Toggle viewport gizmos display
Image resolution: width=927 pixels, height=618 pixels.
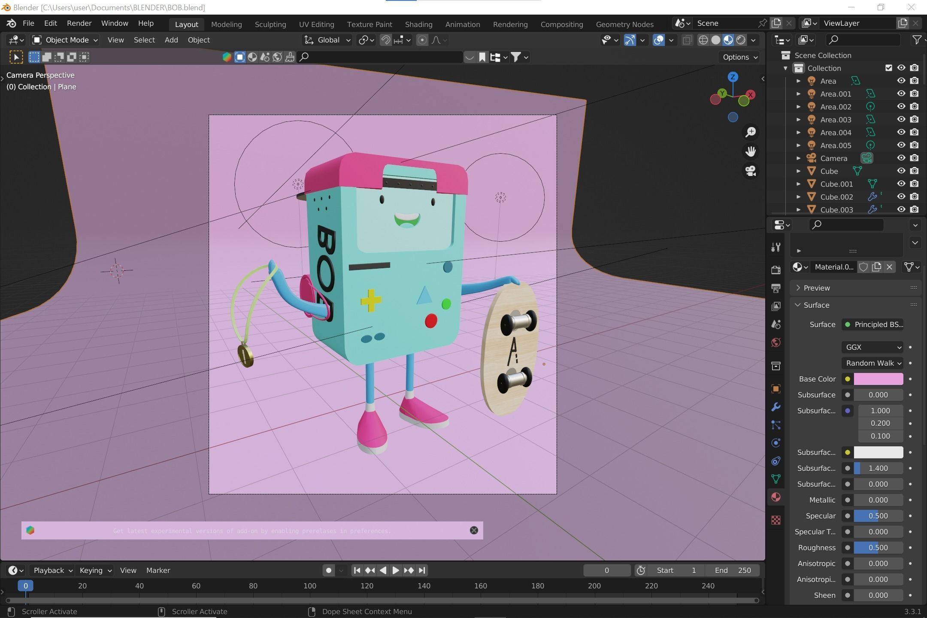(x=630, y=40)
